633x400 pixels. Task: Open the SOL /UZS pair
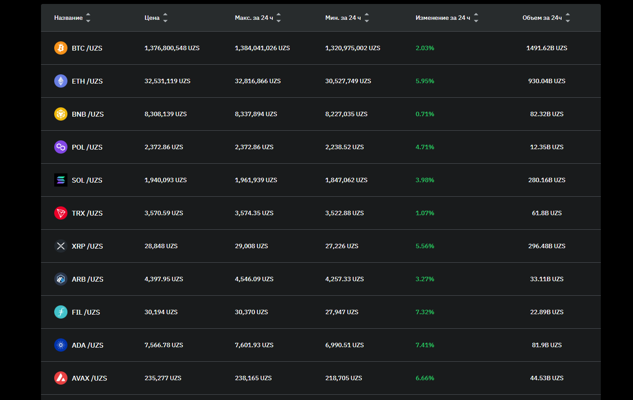(x=87, y=180)
